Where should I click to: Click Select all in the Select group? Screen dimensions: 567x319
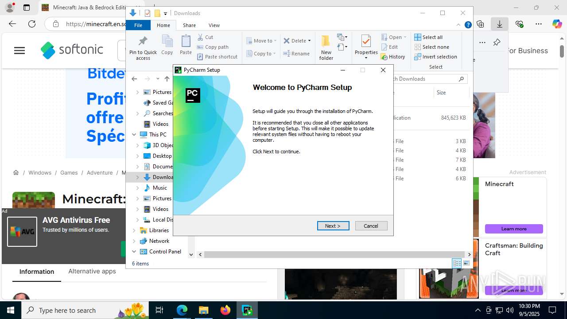(x=428, y=37)
